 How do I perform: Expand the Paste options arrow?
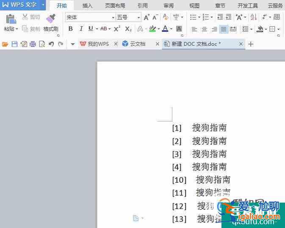(x=17, y=29)
